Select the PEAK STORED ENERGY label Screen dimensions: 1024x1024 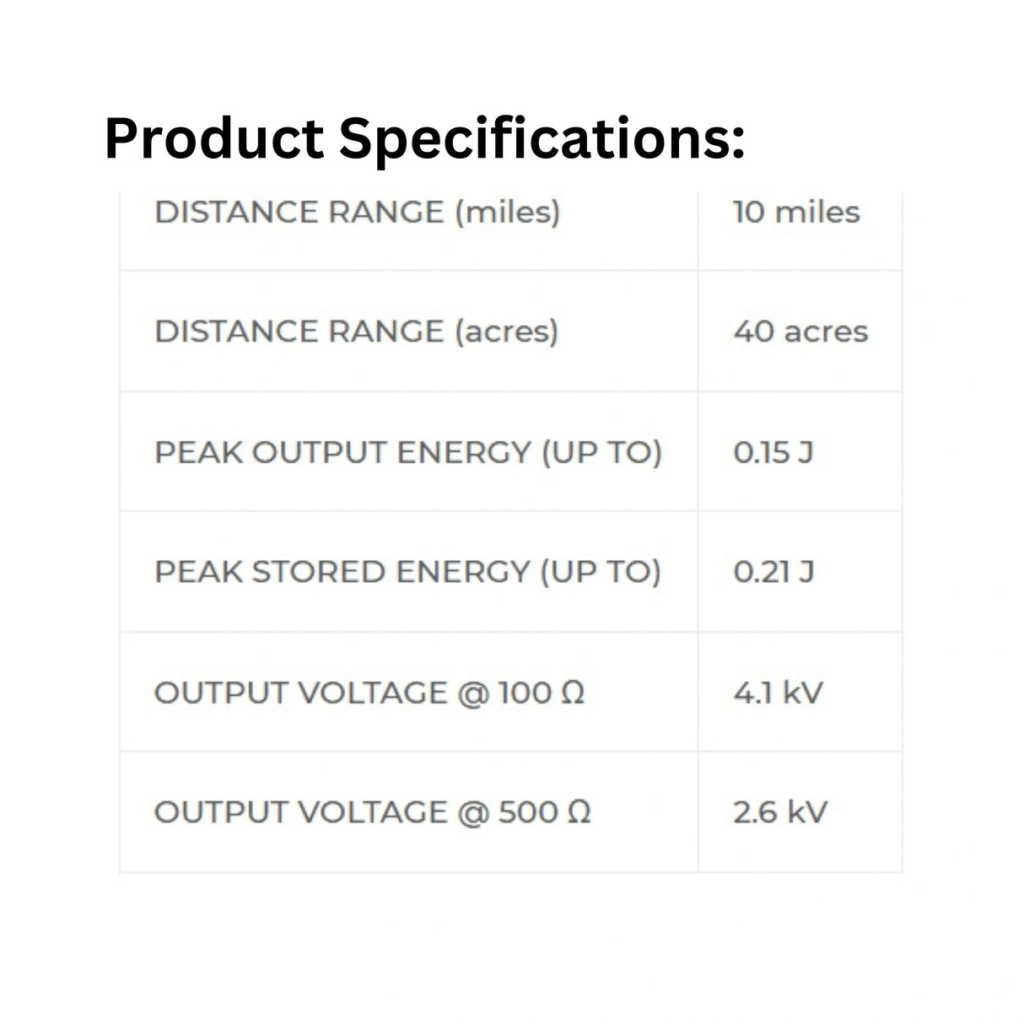tap(407, 572)
